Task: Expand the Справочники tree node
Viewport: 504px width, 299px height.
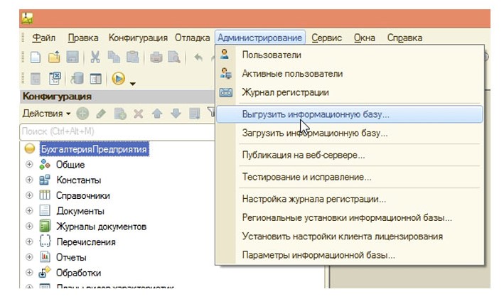Action: click(x=29, y=195)
